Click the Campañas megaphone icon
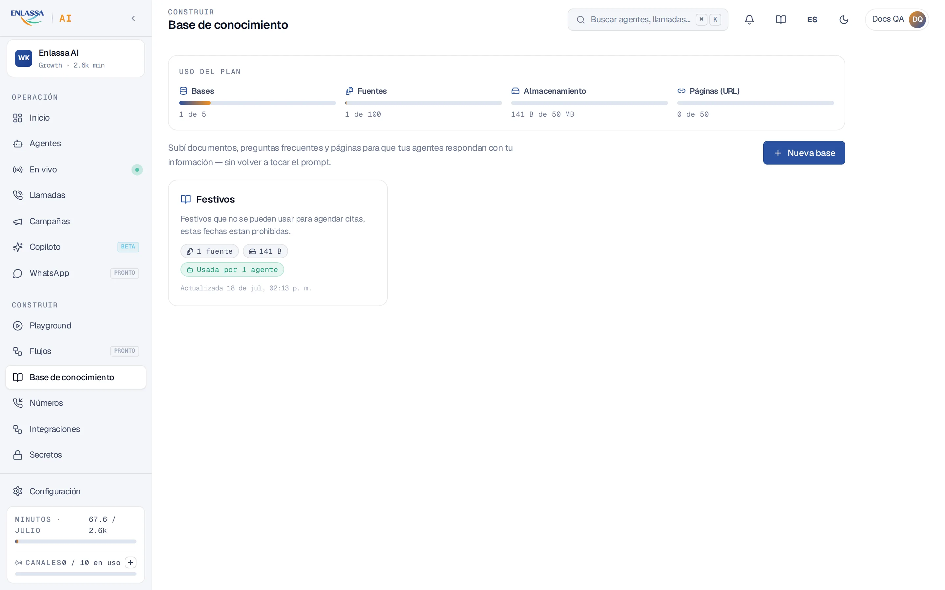 (18, 221)
